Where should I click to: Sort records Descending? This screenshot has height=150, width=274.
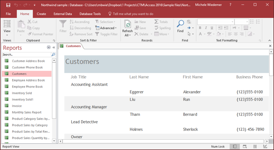(x=80, y=28)
